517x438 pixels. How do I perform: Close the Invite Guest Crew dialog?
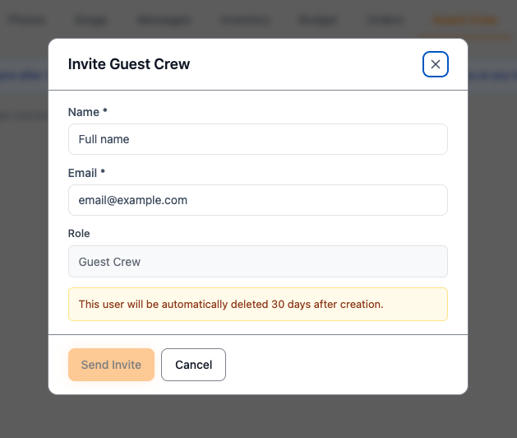[436, 64]
